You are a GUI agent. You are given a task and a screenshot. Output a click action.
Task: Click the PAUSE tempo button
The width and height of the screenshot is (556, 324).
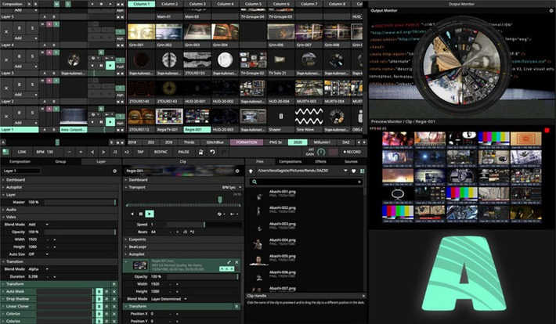(x=183, y=152)
